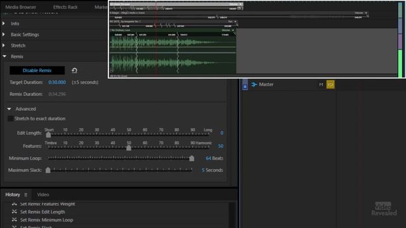Toggle the yellow Solo button on Master
The height and width of the screenshot is (228, 406).
(x=331, y=84)
